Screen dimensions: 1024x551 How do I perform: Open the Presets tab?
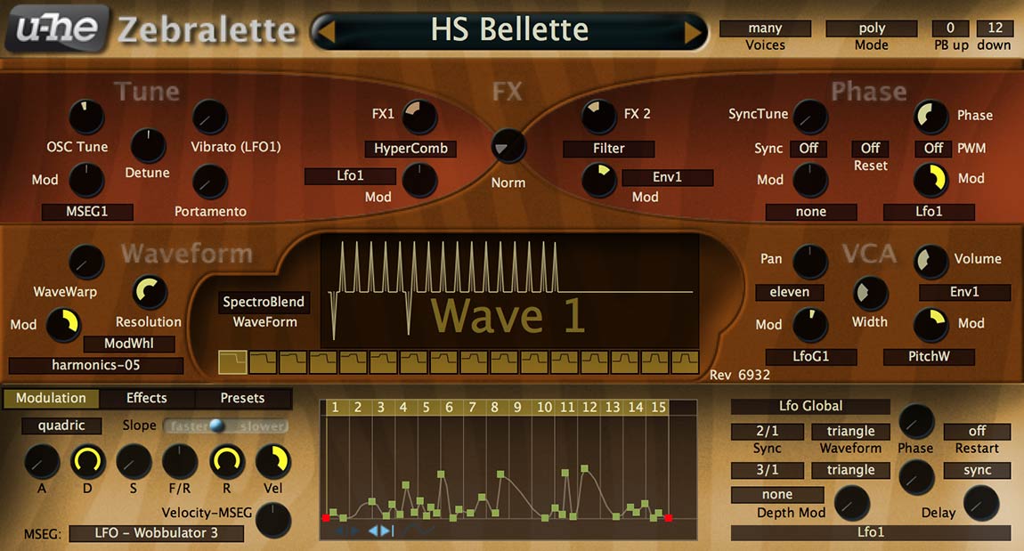pyautogui.click(x=244, y=398)
